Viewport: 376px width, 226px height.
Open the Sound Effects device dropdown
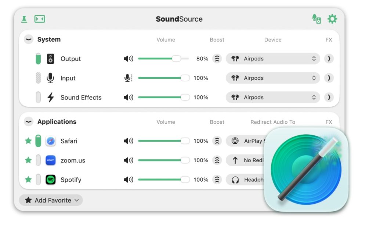(272, 98)
